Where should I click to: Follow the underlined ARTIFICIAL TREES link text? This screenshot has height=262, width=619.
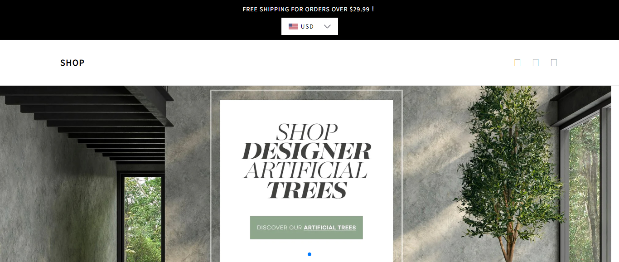[330, 228]
